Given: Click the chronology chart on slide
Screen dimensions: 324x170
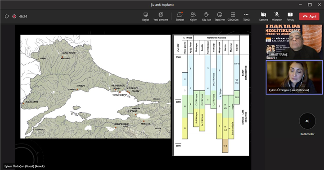Looking at the screenshot, I should tap(211, 95).
